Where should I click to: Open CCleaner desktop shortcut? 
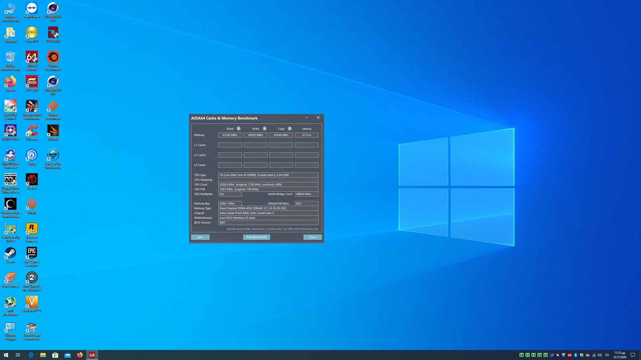tap(32, 132)
